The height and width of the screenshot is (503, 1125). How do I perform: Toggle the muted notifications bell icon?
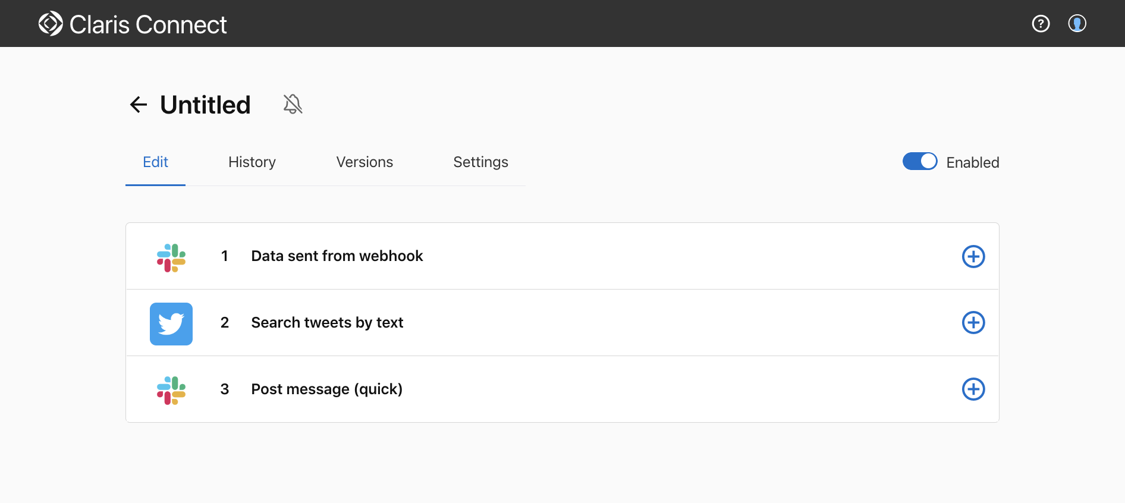[293, 105]
